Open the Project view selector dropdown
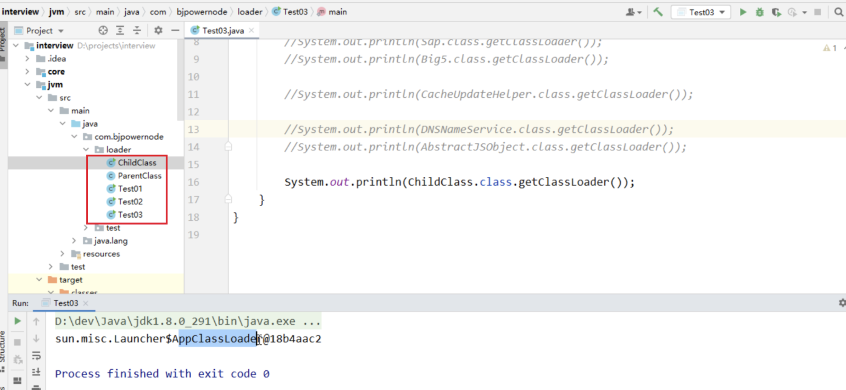 40,31
